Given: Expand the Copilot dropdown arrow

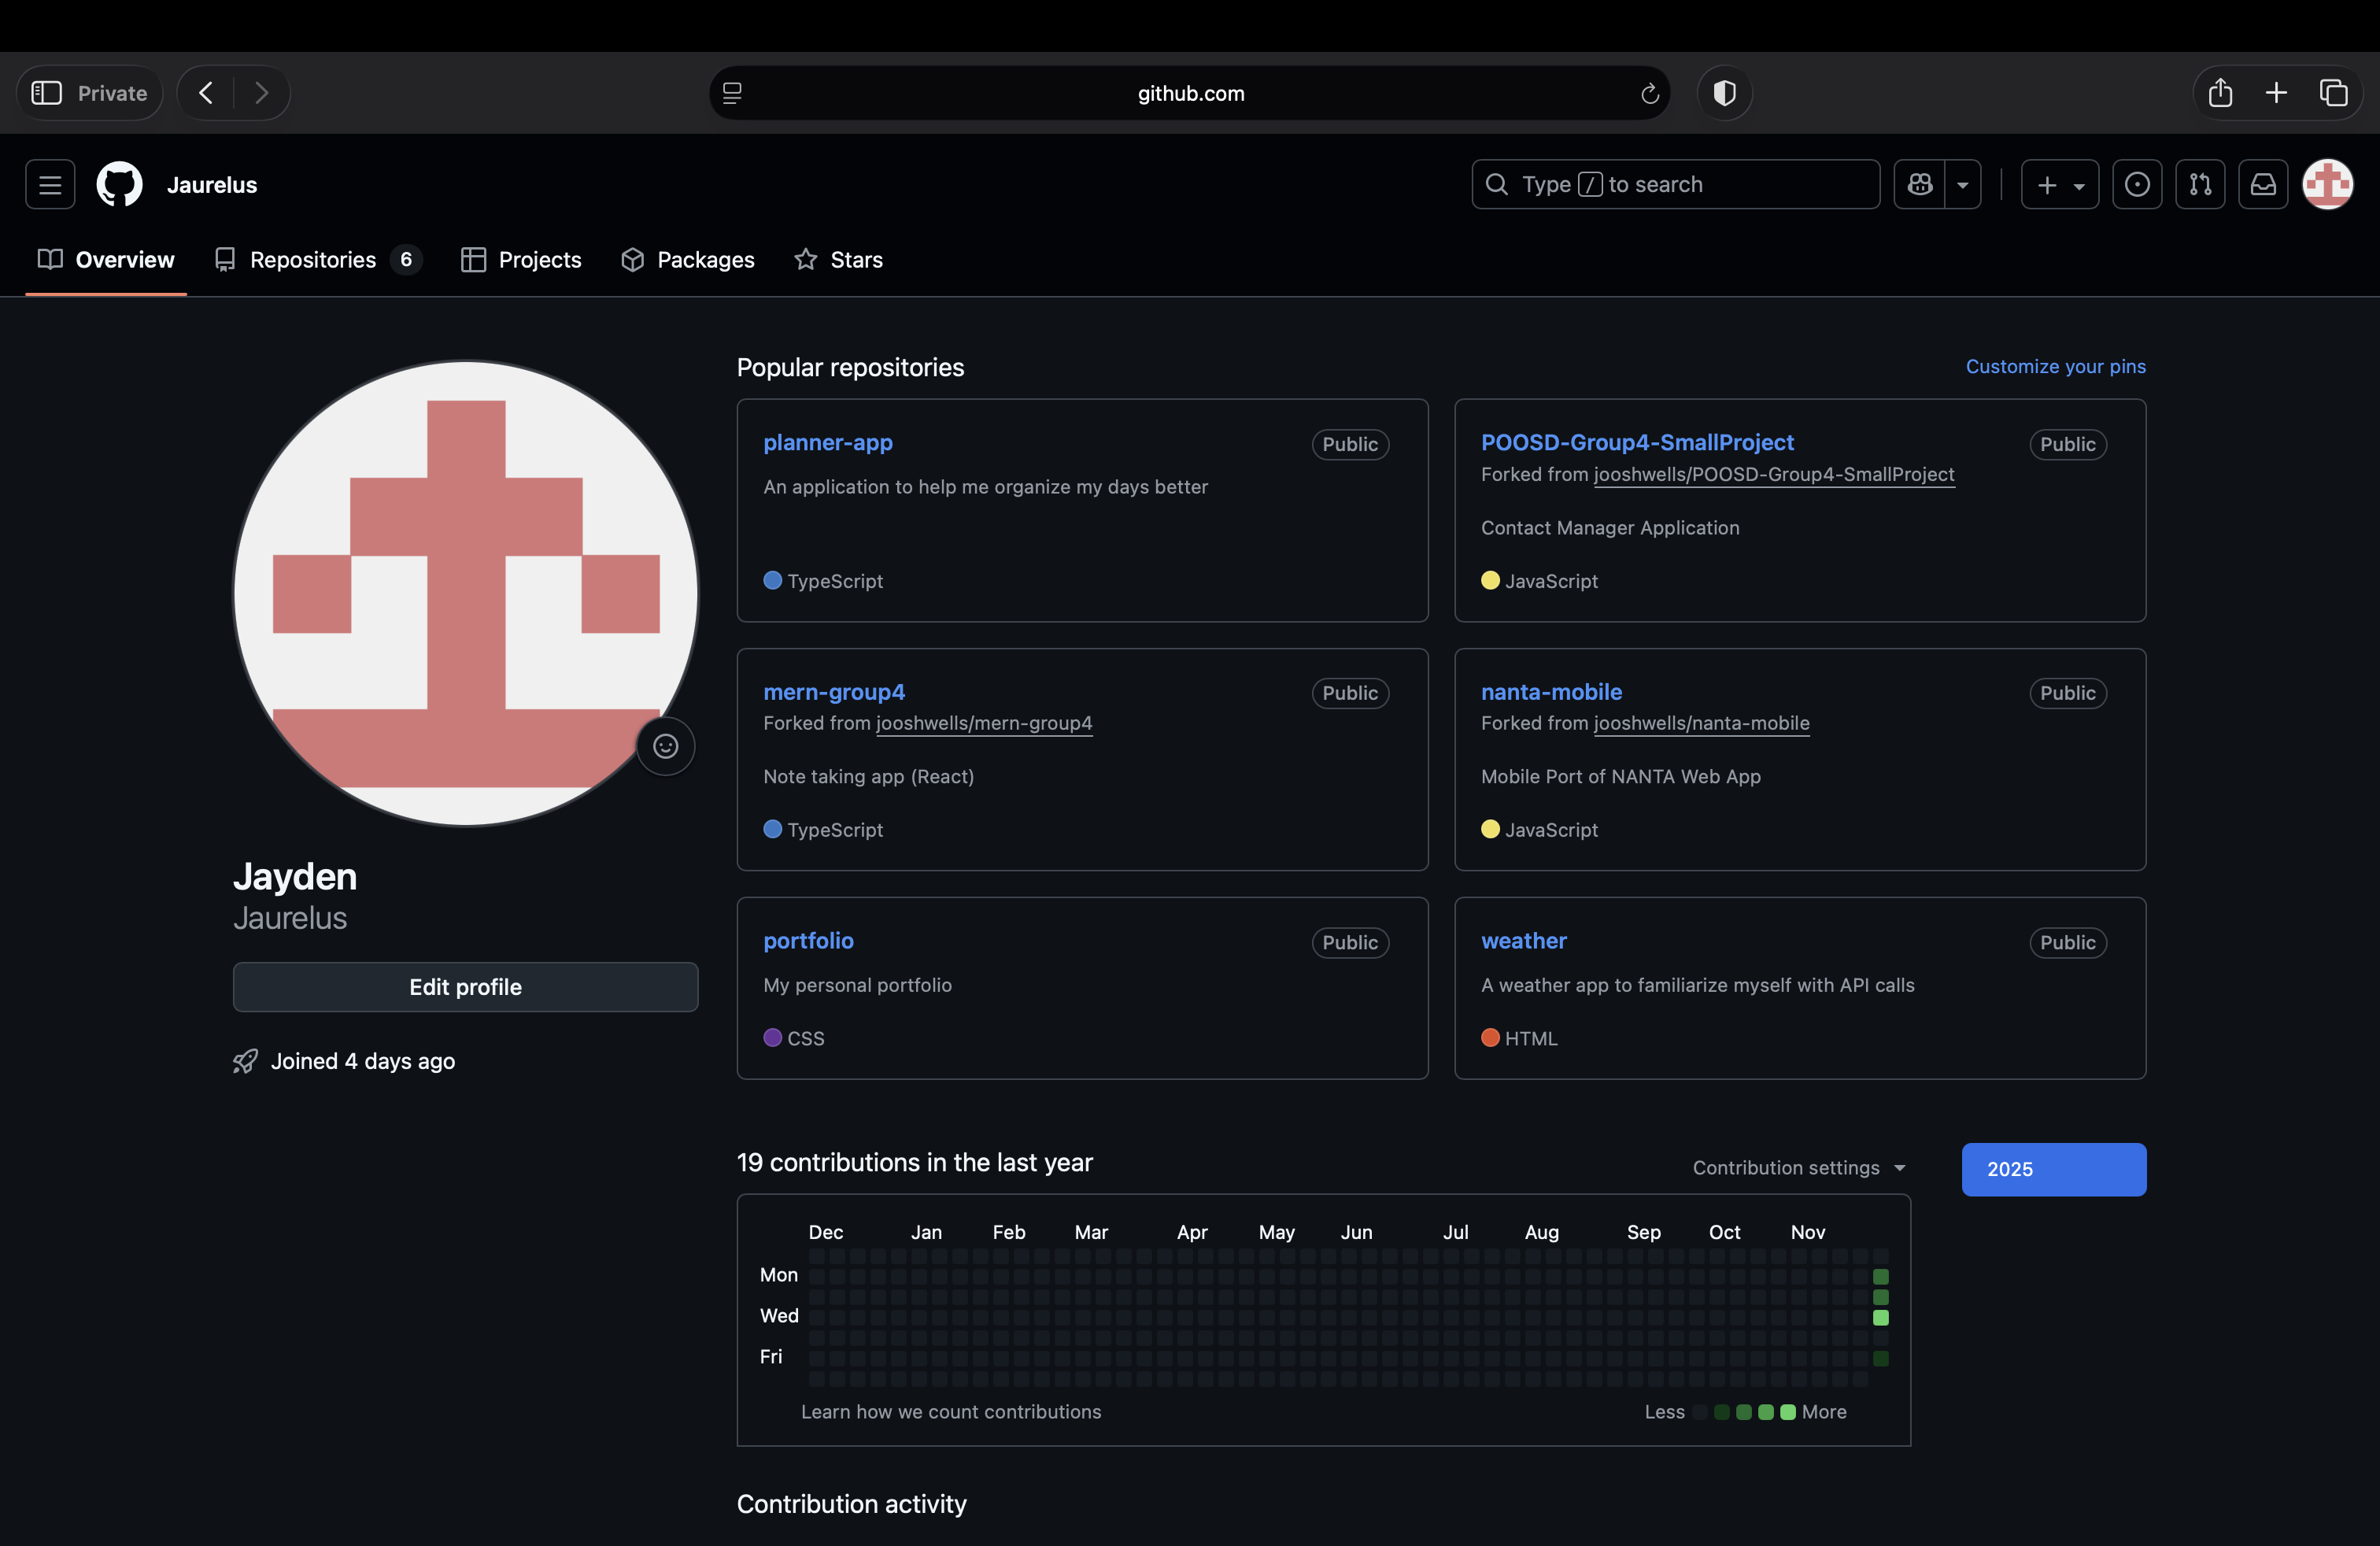Looking at the screenshot, I should [1963, 185].
